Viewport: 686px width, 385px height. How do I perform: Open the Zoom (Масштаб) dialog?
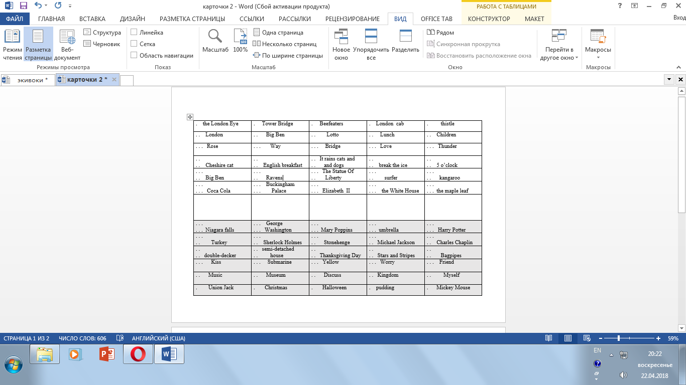point(215,41)
